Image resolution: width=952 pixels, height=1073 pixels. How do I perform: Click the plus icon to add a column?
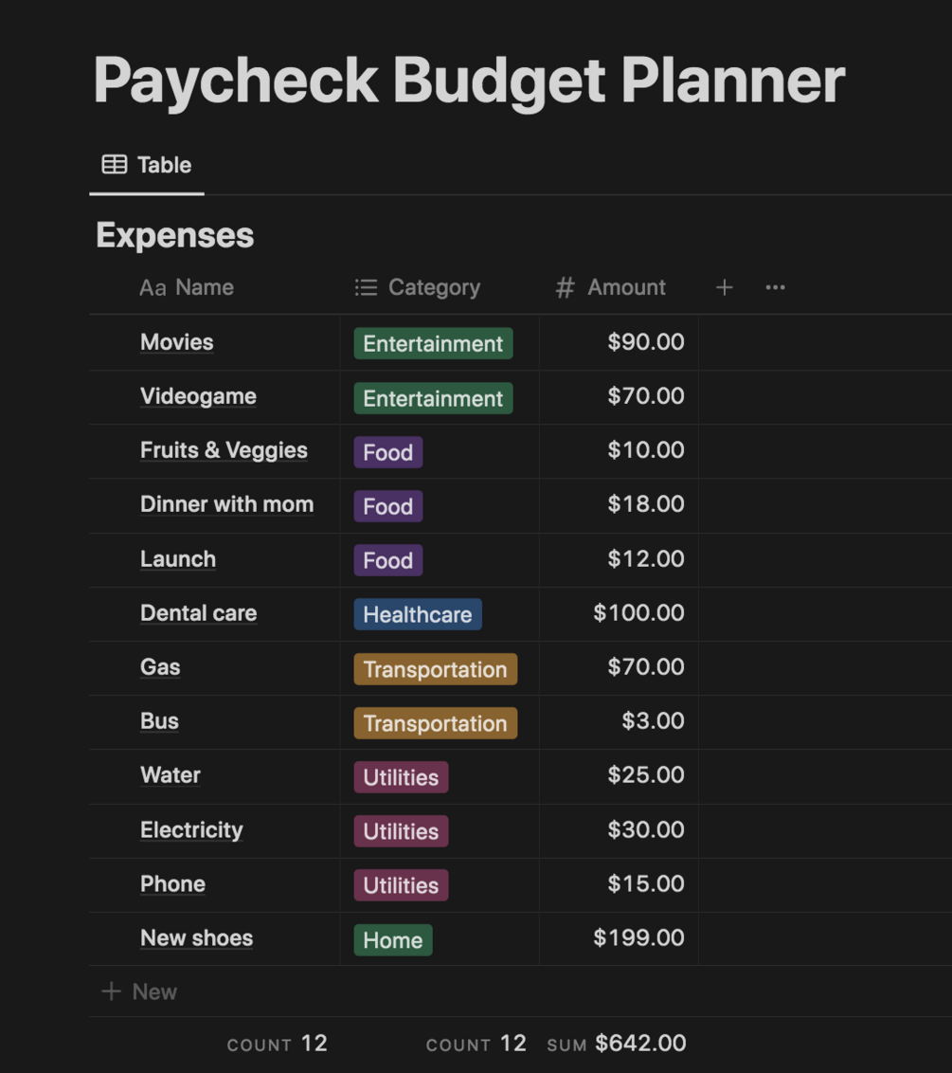pos(724,287)
